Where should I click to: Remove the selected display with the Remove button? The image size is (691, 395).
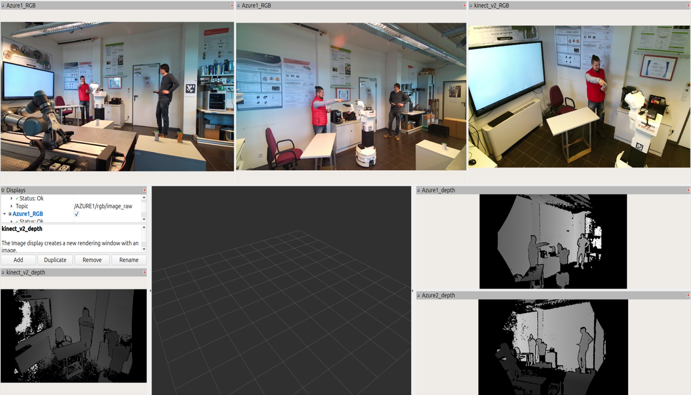[x=92, y=260]
